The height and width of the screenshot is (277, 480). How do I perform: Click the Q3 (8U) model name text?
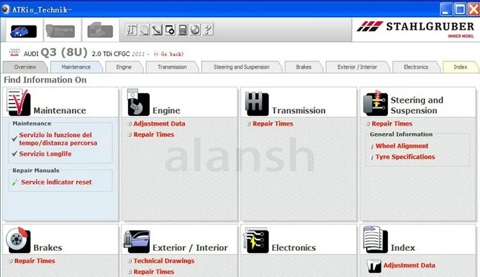tap(64, 52)
